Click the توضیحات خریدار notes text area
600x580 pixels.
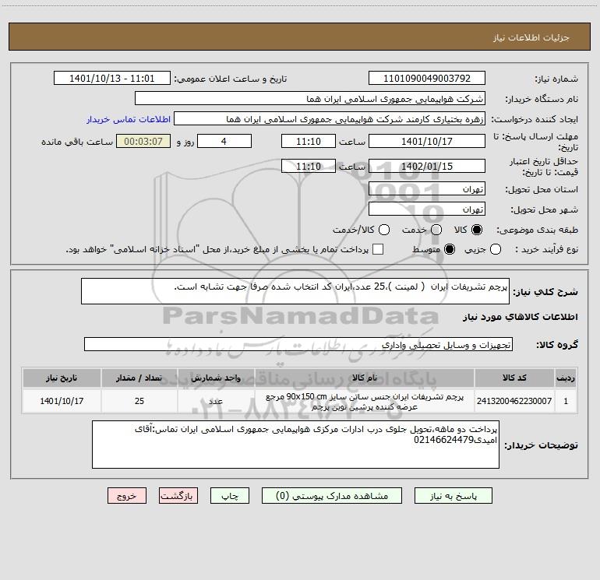point(295,445)
